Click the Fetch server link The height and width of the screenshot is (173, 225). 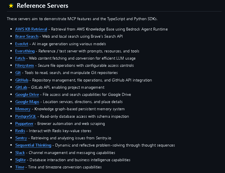tap(20, 58)
